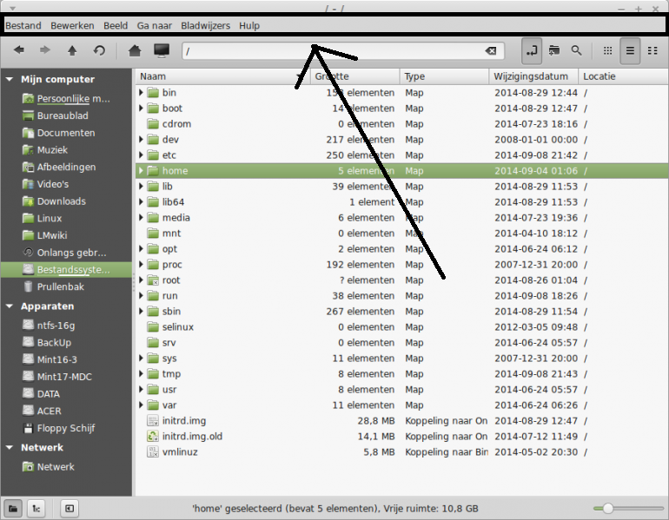This screenshot has height=520, width=669.
Task: Open Onlangs gebruikt in sidebar
Action: pos(64,253)
